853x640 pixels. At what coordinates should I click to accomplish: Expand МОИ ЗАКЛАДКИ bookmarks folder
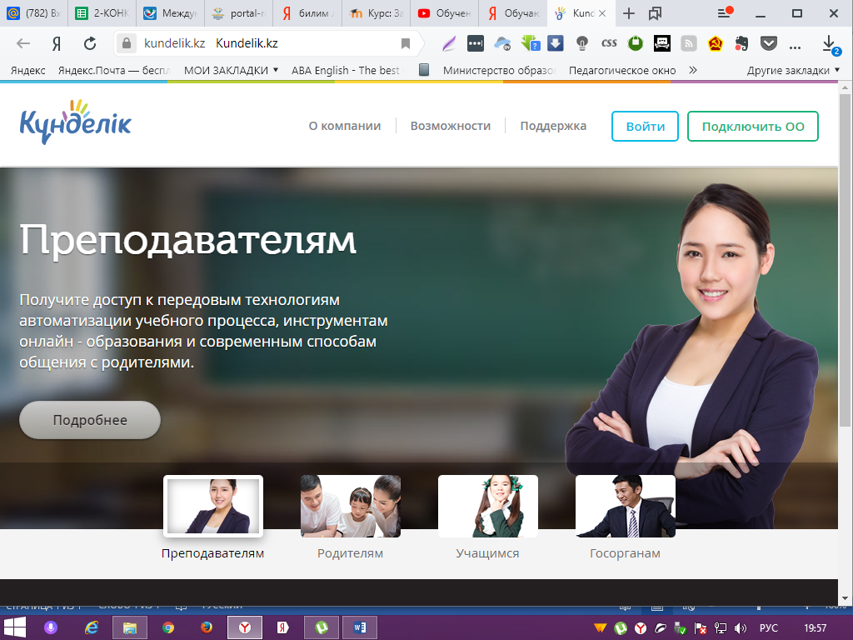232,70
